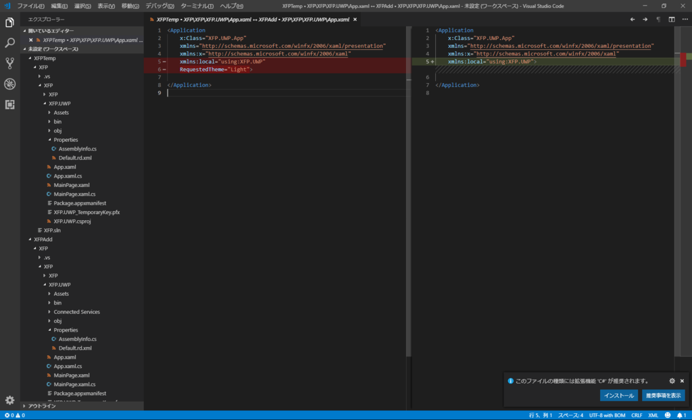Click UTF-8 with BOM encoding

pyautogui.click(x=607, y=415)
